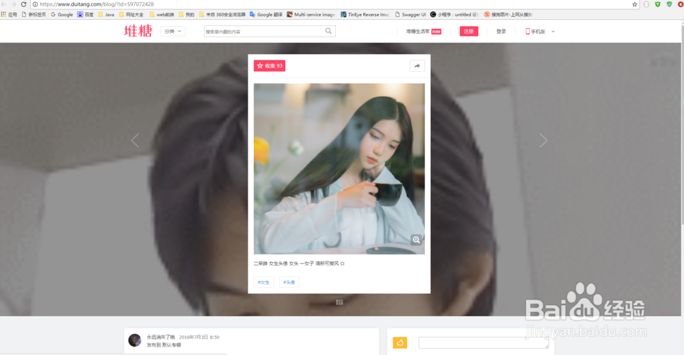Click the 登录 login link
This screenshot has height=355, width=684.
coord(501,31)
